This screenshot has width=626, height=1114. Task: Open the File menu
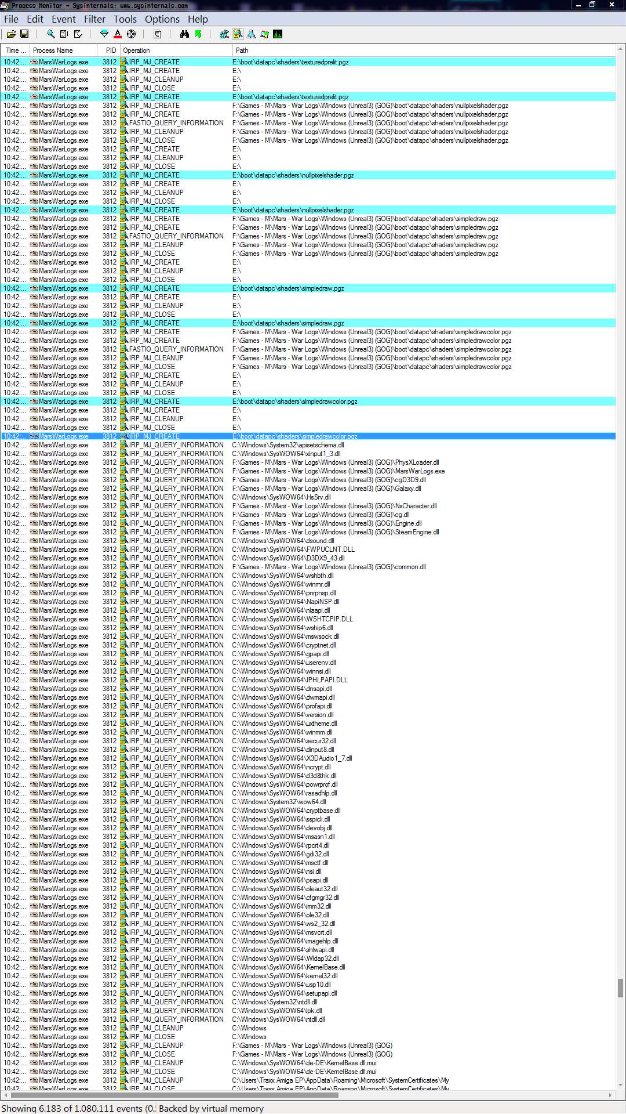click(x=12, y=19)
